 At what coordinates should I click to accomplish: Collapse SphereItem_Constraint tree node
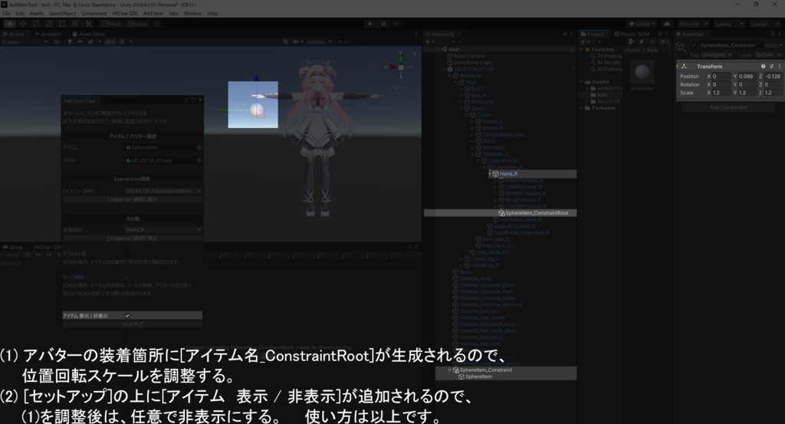point(449,370)
